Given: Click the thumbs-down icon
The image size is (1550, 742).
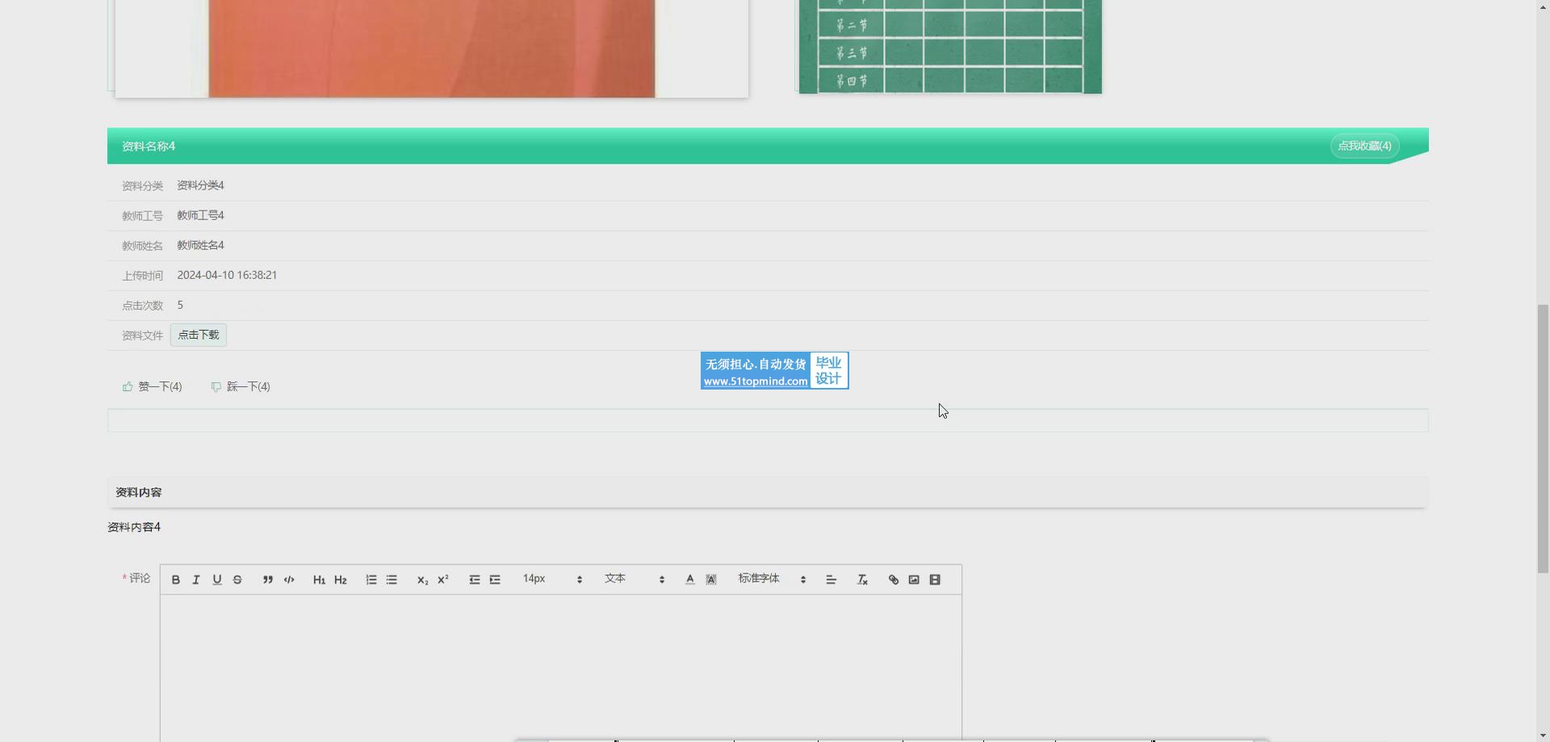Looking at the screenshot, I should pyautogui.click(x=216, y=387).
